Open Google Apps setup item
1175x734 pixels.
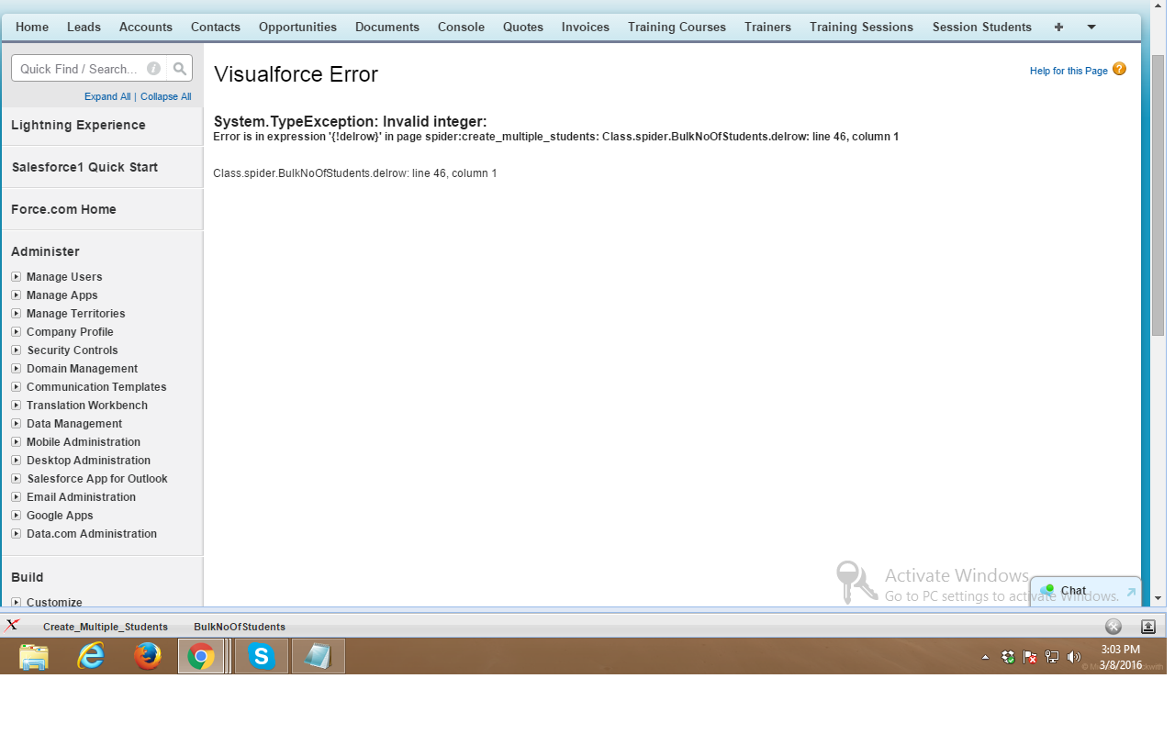pyautogui.click(x=60, y=515)
